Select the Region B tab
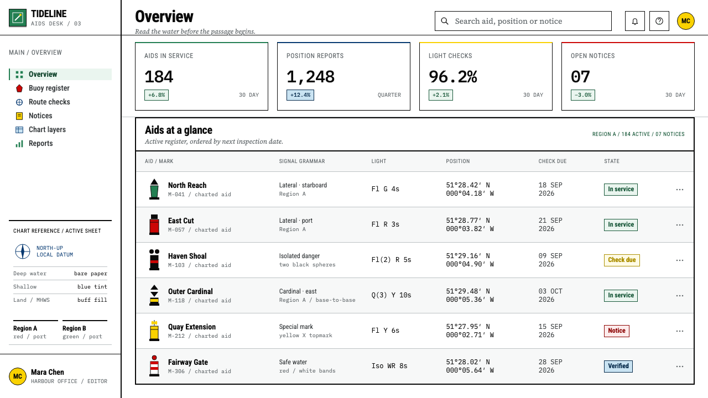The image size is (708, 398). click(x=85, y=332)
